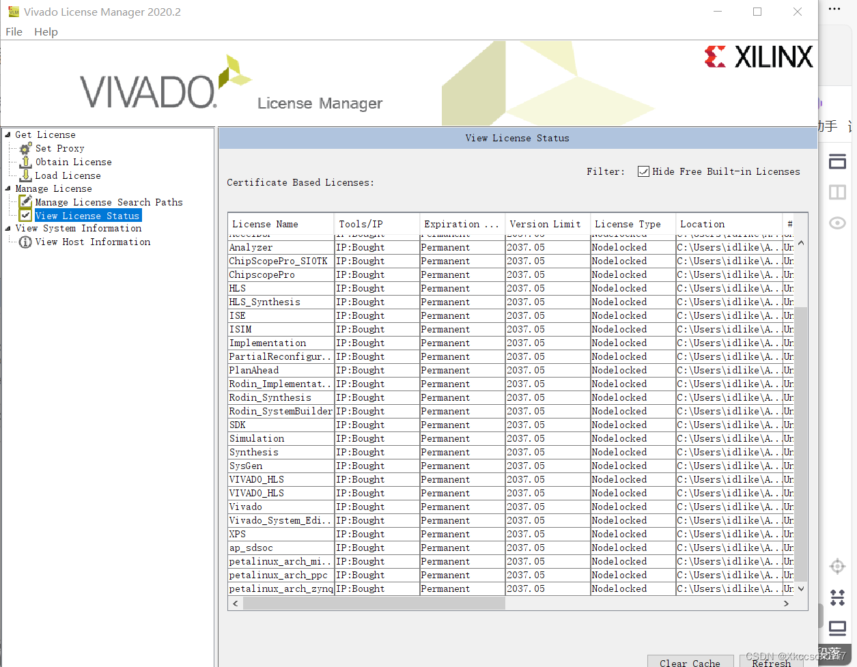This screenshot has height=667, width=857.
Task: Select the Synthesis license row
Action: coord(511,452)
